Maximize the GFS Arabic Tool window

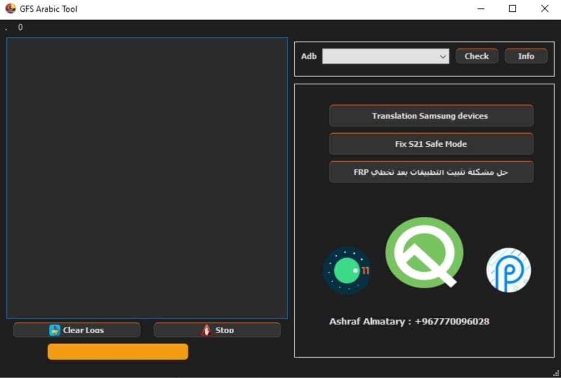(512, 9)
